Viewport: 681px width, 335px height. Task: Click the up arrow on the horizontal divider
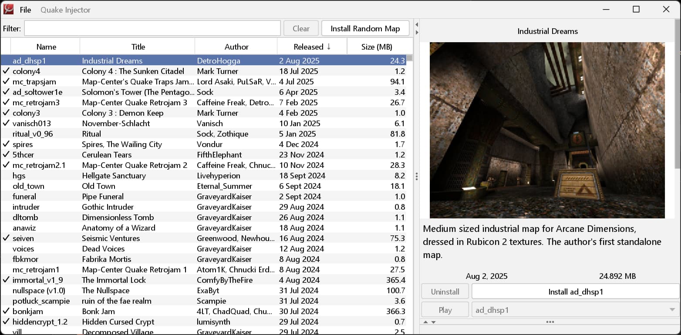(426, 322)
